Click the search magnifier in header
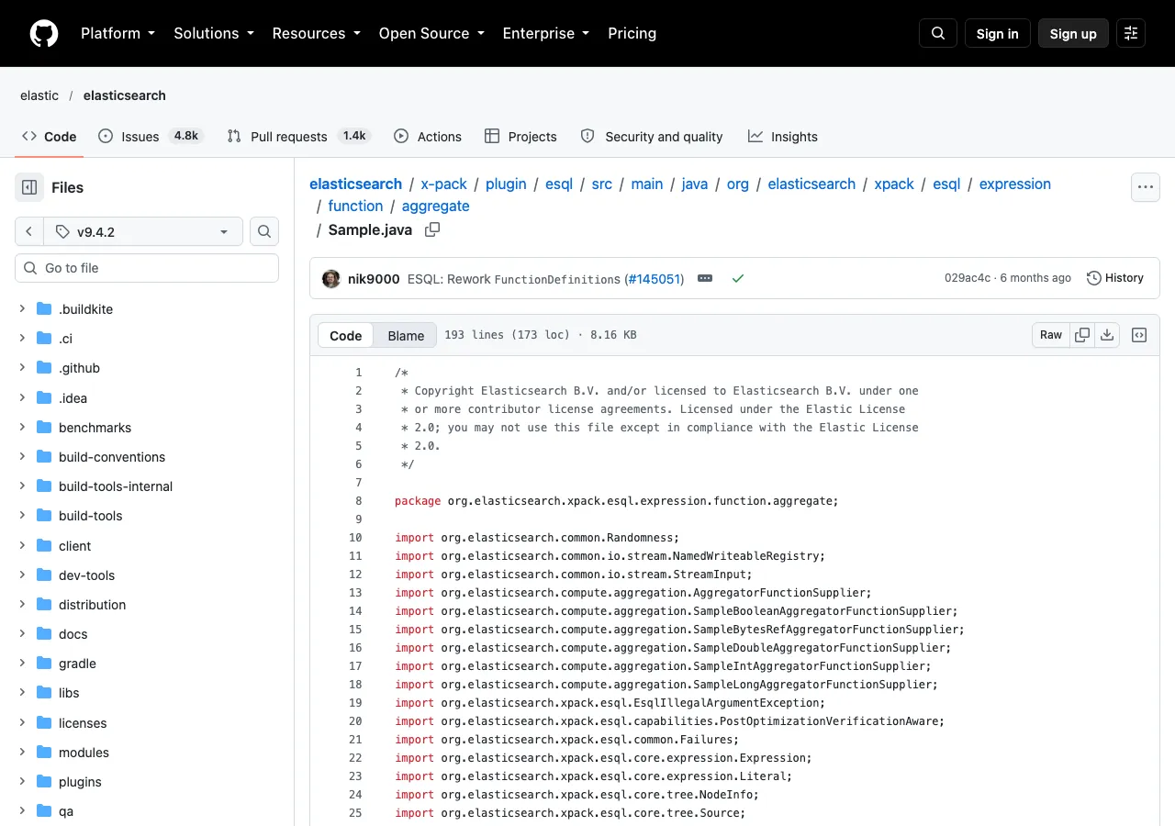This screenshot has width=1175, height=826. click(938, 33)
